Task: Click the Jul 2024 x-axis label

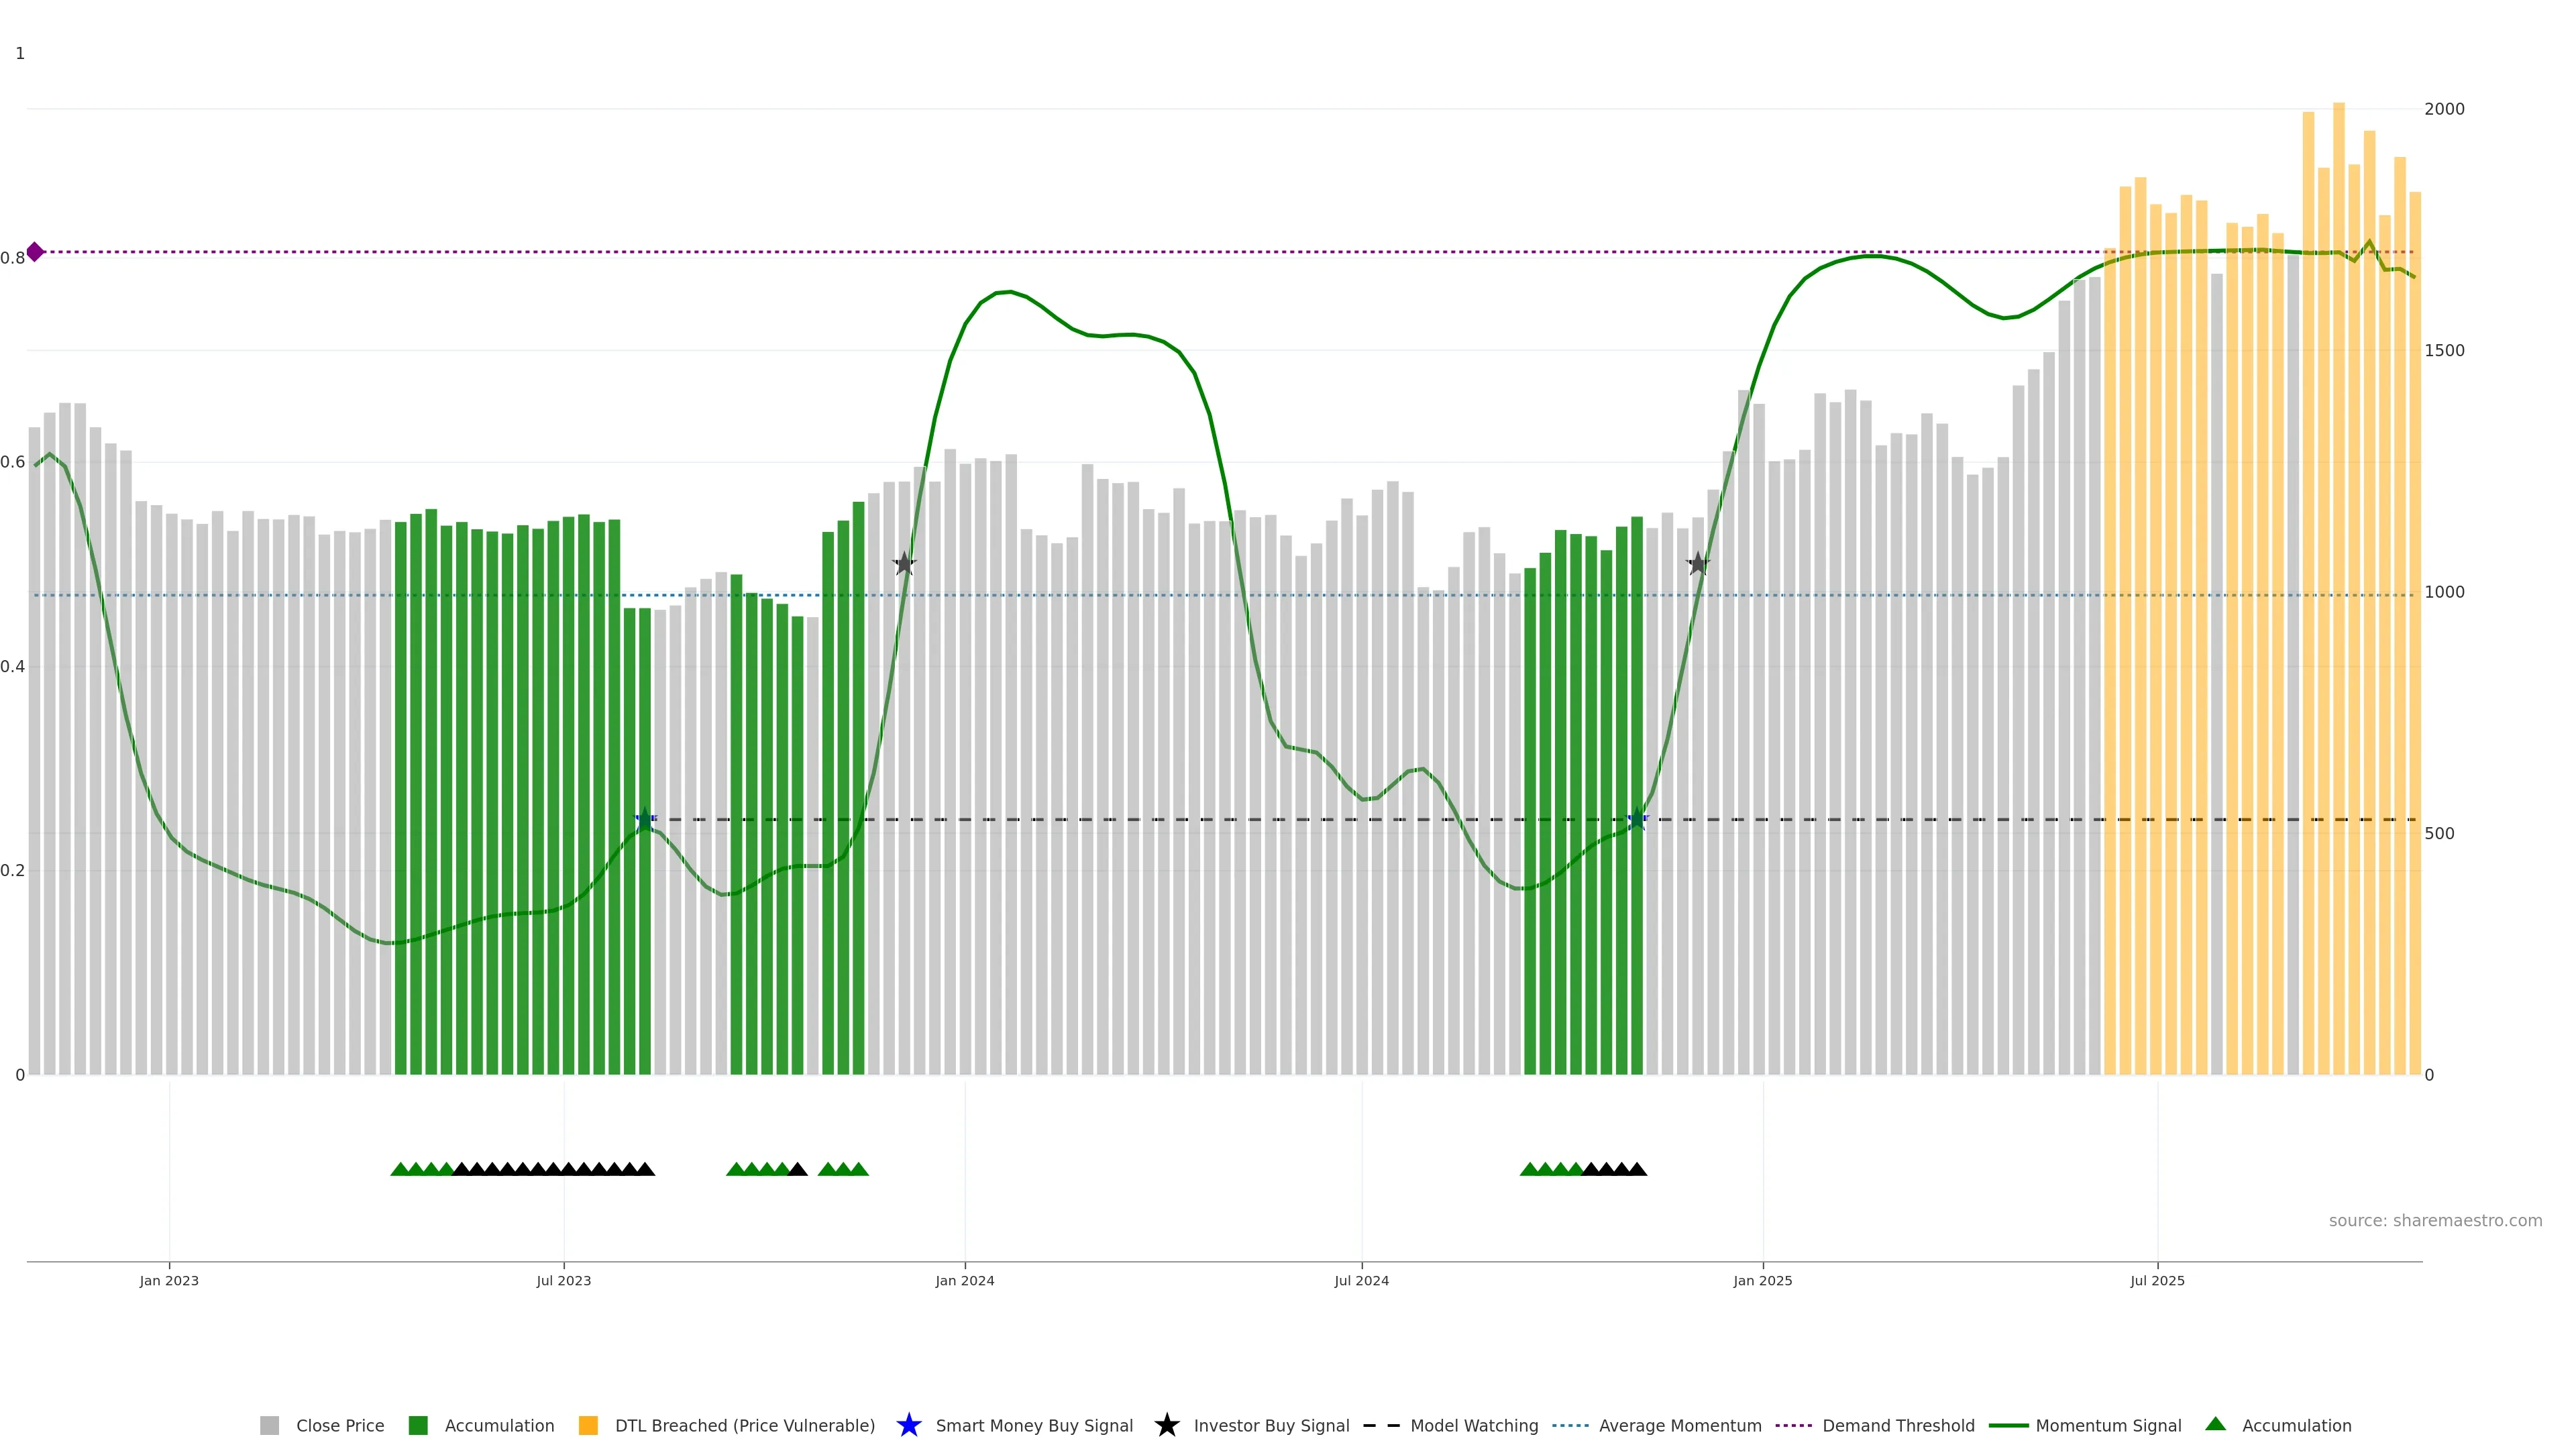Action: pyautogui.click(x=1361, y=1280)
